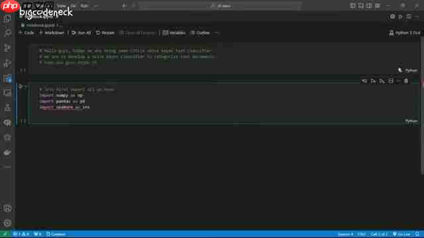This screenshot has height=238, width=424.
Task: Click the import numpy as np line
Action: pos(61,95)
